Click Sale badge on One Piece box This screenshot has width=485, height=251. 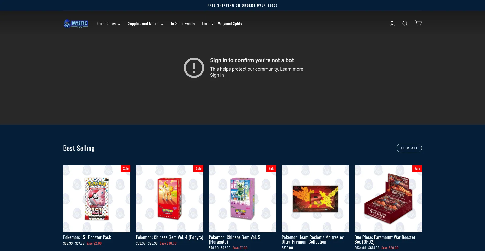pyautogui.click(x=417, y=169)
